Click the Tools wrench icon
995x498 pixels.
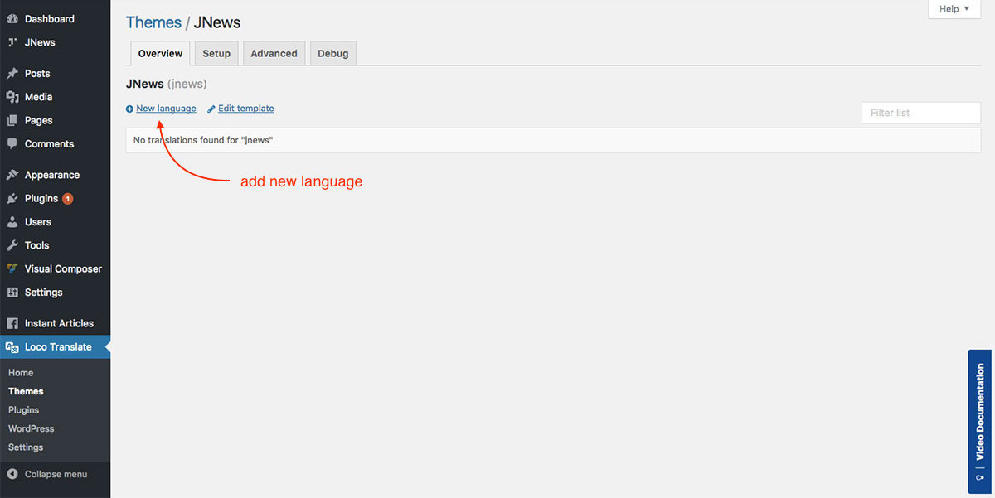coord(12,246)
